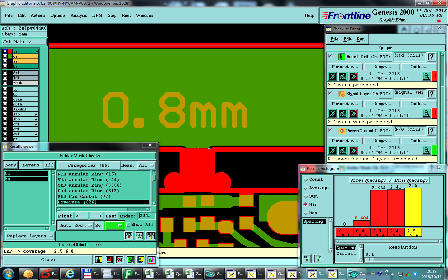Click crossed-out REF icon in Results viewer
The height and width of the screenshot is (280, 448).
click(x=120, y=259)
